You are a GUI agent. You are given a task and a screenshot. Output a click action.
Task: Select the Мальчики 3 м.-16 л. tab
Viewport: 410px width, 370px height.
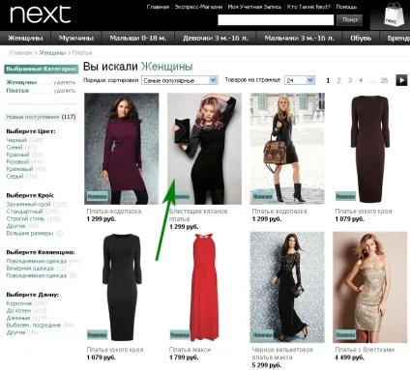click(x=299, y=38)
